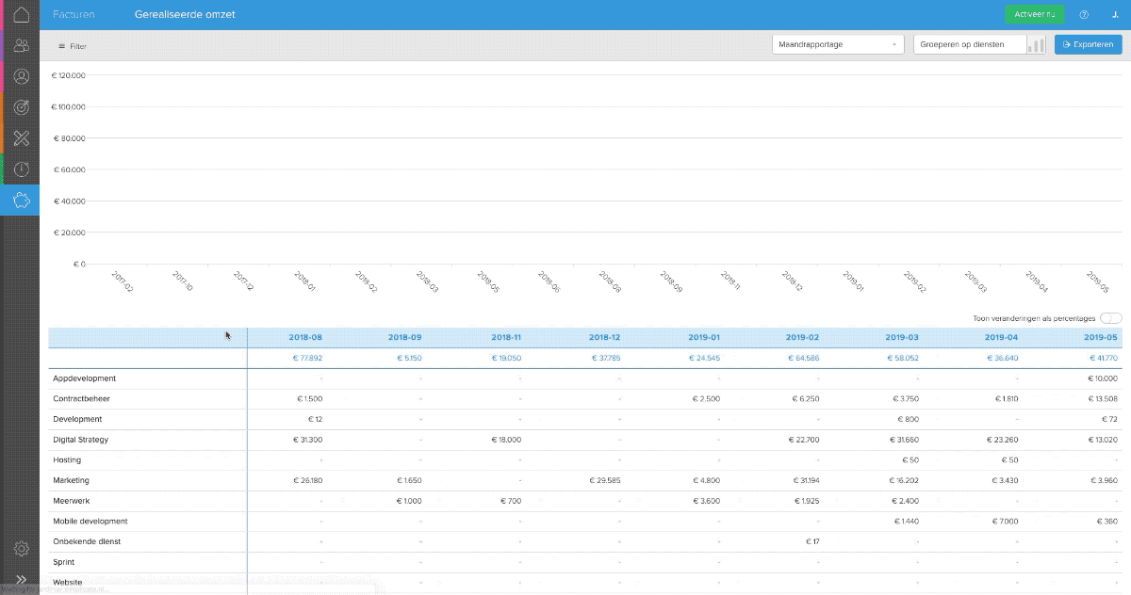Select the Contractbeheer row label
Screen dimensions: 1131x595
[x=82, y=399]
